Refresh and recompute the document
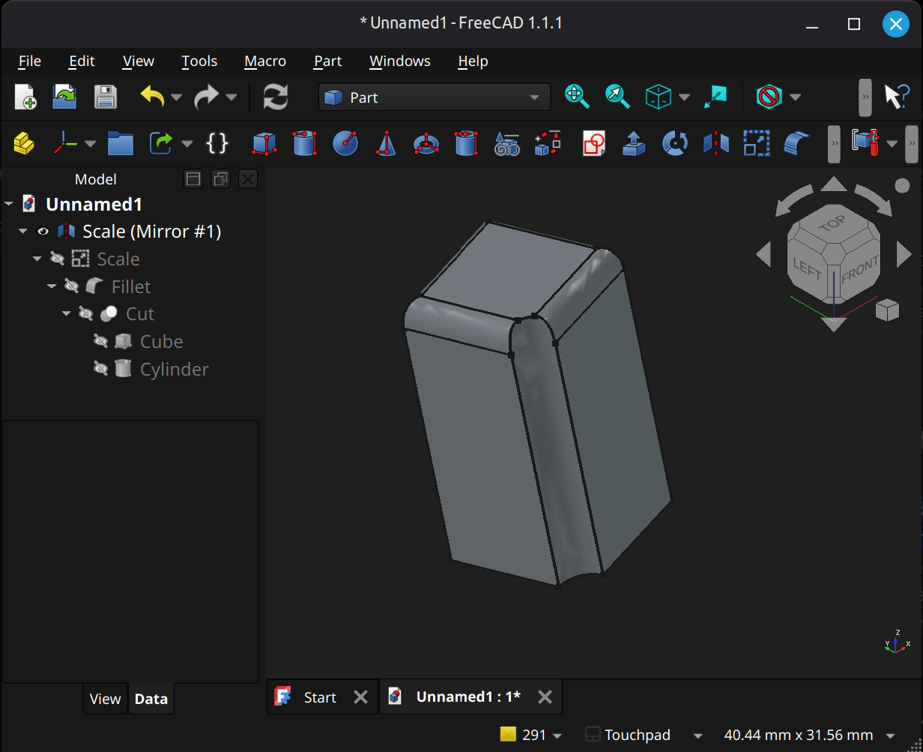The width and height of the screenshot is (923, 752). tap(276, 97)
